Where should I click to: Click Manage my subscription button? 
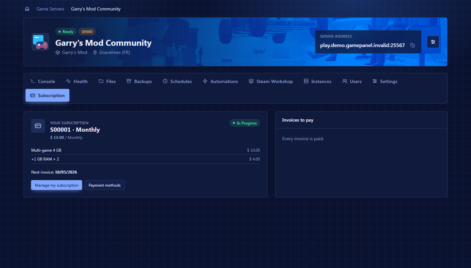click(x=57, y=185)
